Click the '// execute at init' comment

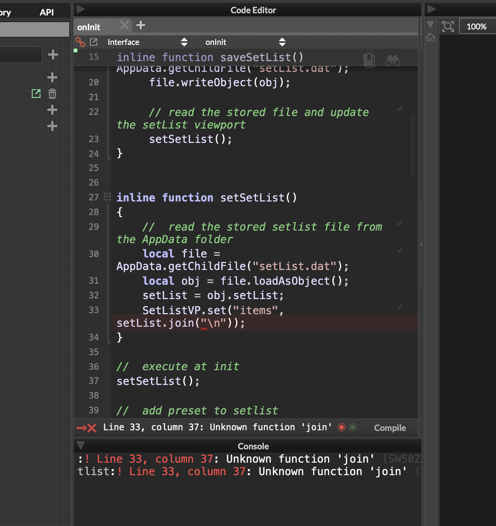click(x=178, y=367)
